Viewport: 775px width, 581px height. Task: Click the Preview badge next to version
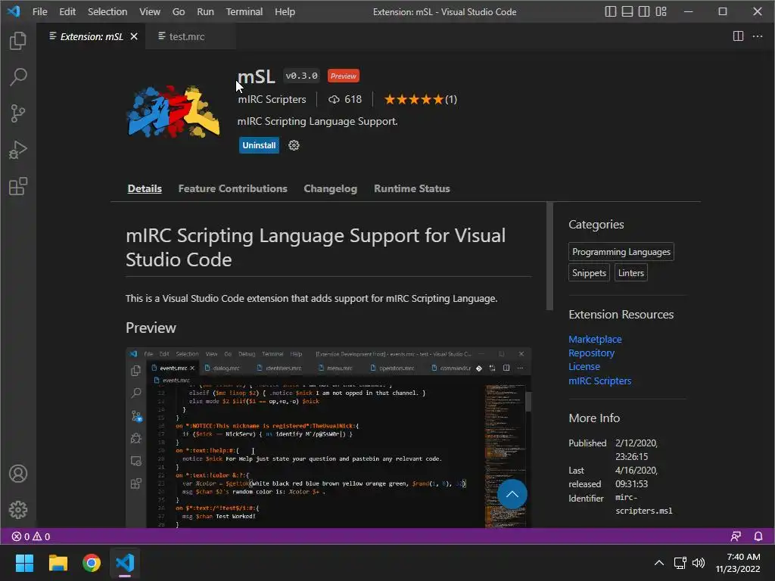coord(344,76)
